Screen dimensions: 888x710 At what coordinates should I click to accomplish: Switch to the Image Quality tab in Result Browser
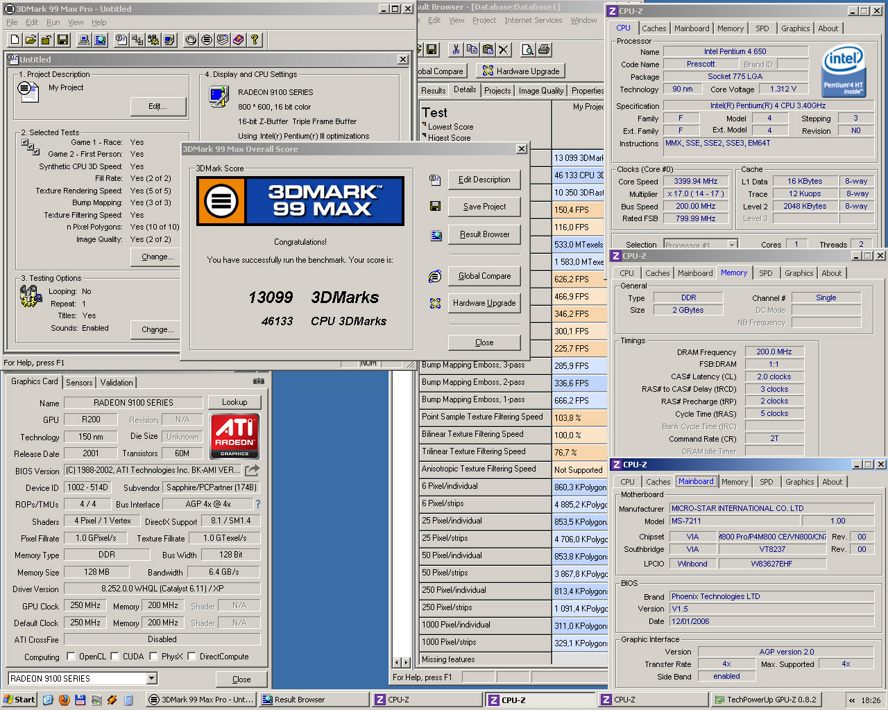(x=541, y=91)
